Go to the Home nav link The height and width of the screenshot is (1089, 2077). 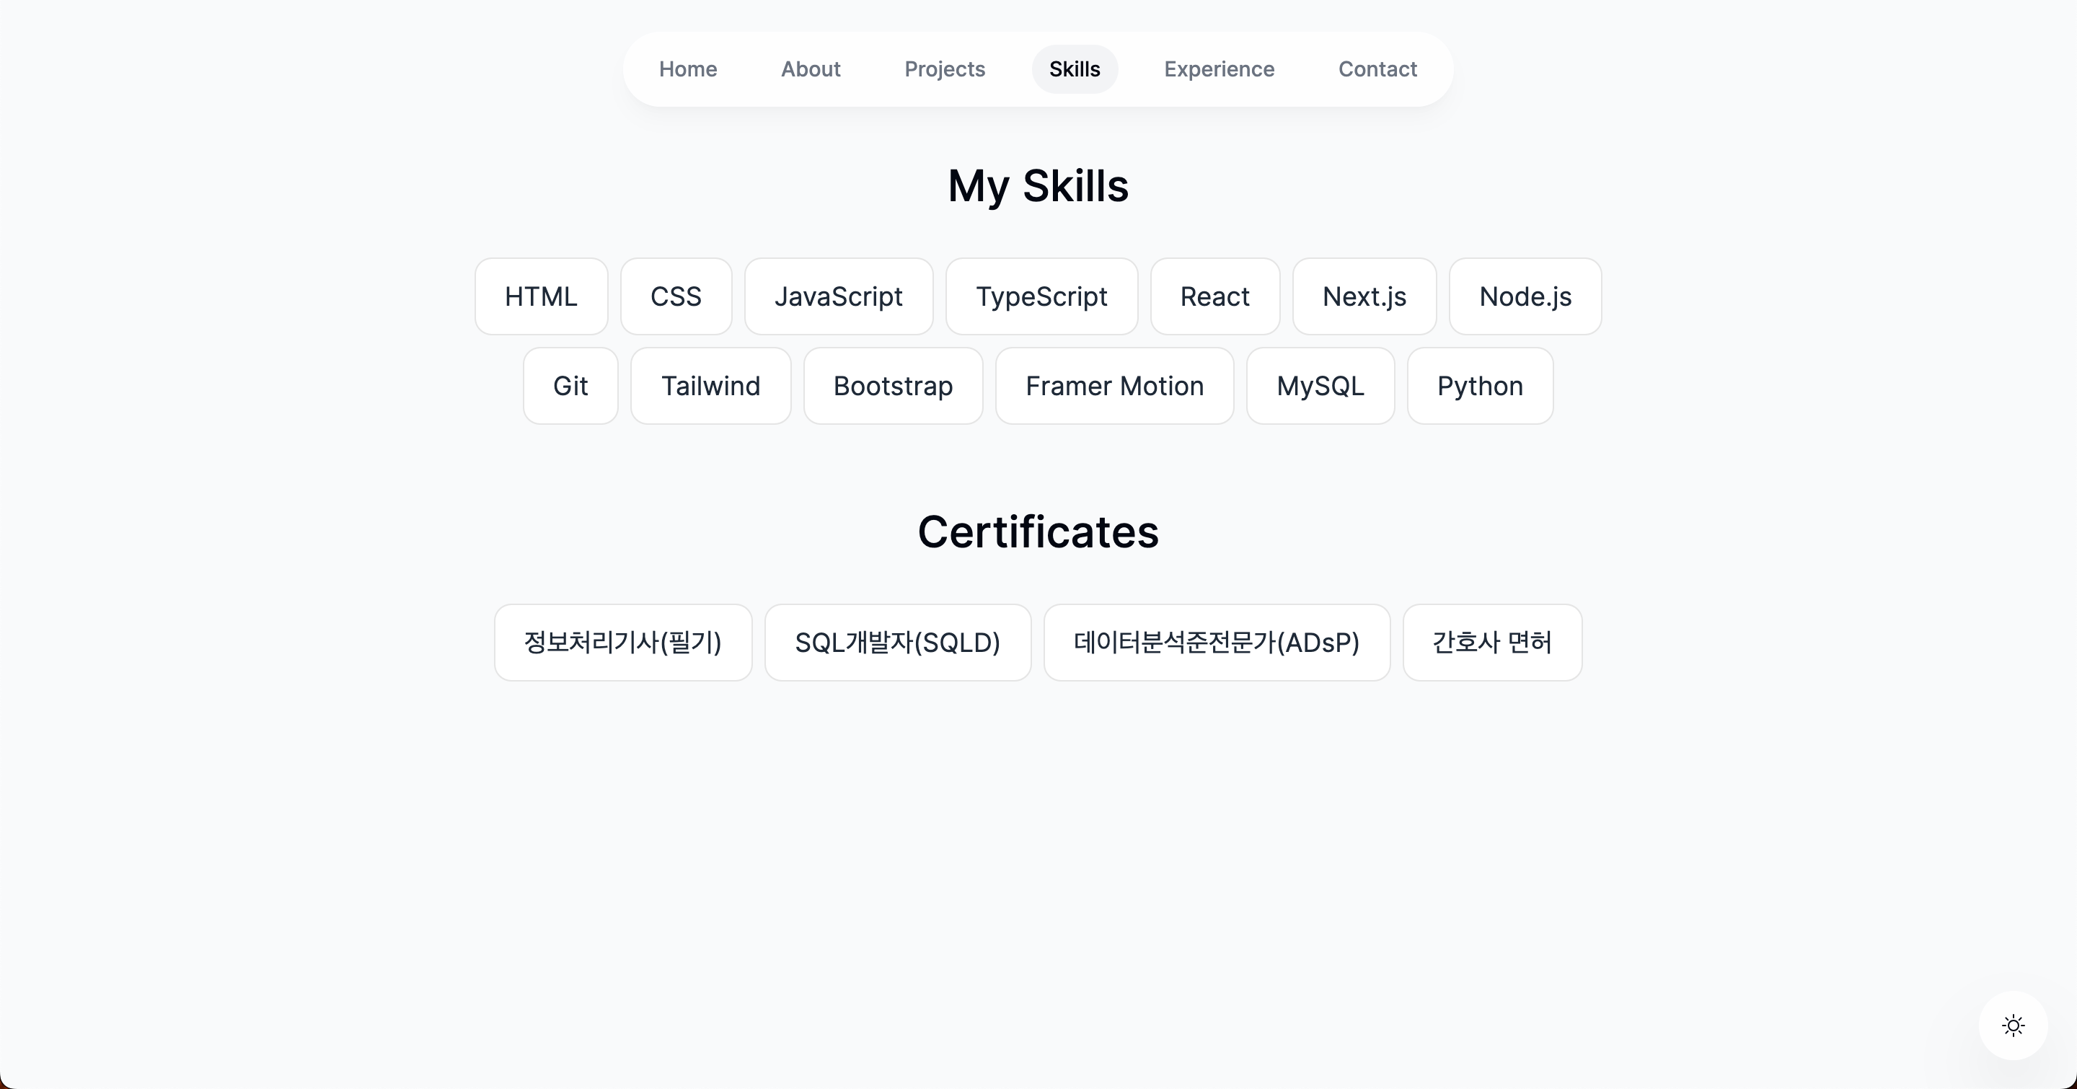(688, 69)
